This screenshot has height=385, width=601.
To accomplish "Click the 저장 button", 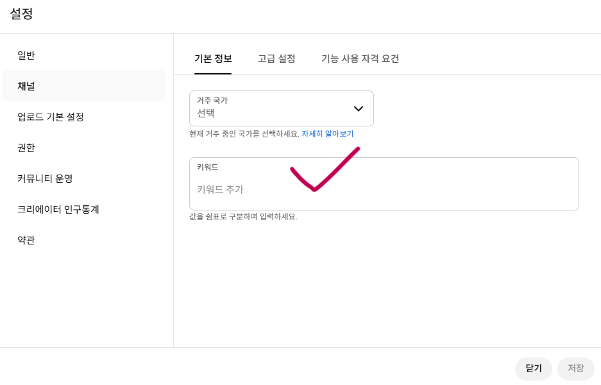I will [x=575, y=368].
